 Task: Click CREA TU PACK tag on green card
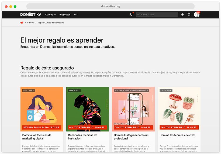[x=74, y=90]
